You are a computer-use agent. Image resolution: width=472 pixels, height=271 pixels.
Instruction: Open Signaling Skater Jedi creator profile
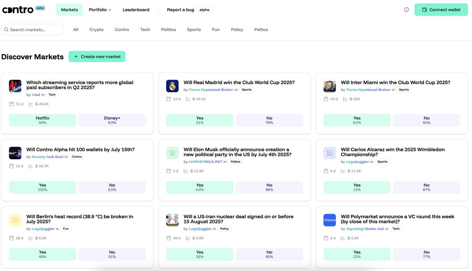[364, 229]
